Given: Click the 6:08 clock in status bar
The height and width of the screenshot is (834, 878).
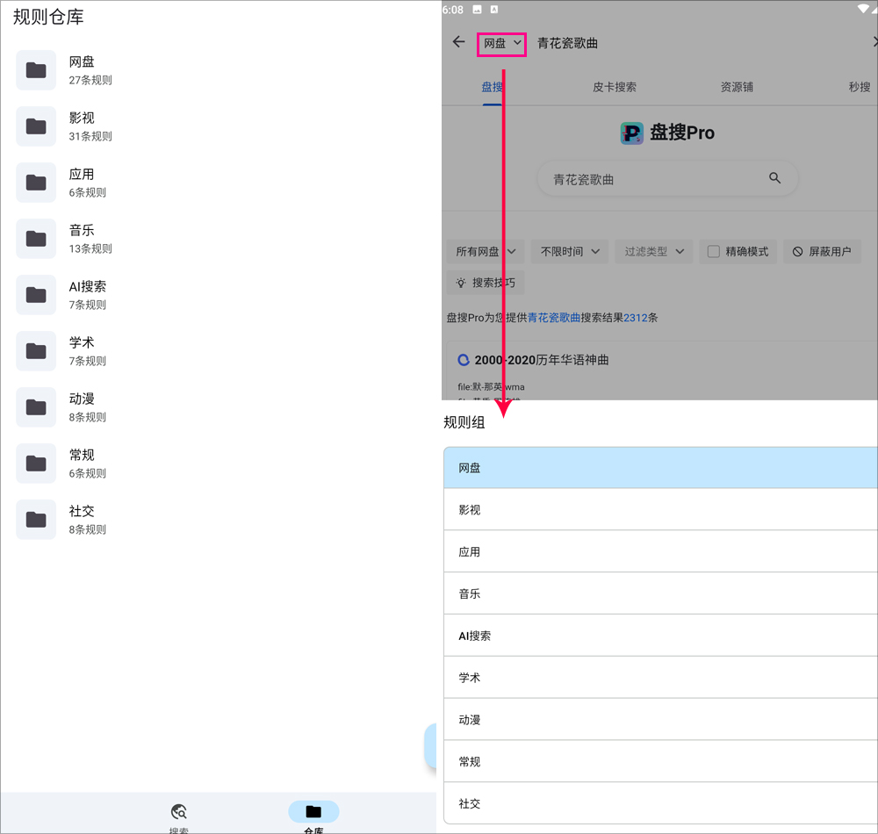Looking at the screenshot, I should click(452, 10).
